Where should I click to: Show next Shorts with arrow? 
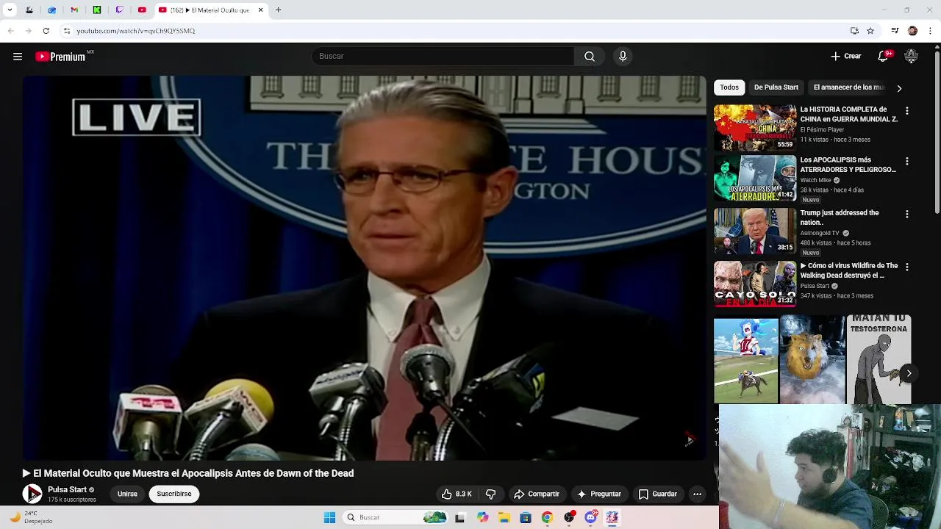909,373
